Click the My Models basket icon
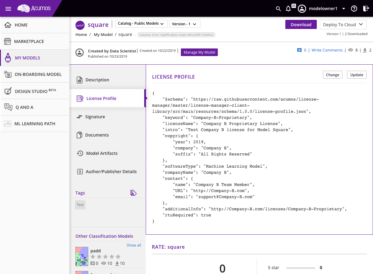 tap(8, 58)
